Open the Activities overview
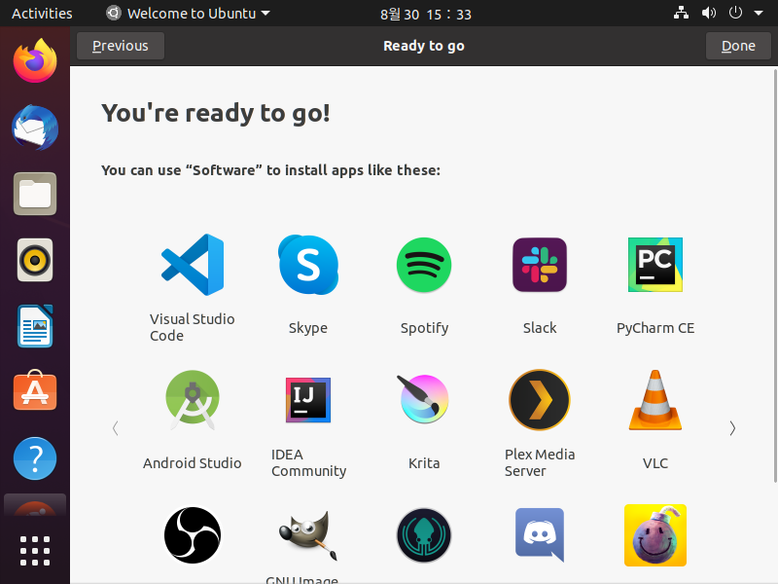Screen dimensions: 778x584 point(42,14)
